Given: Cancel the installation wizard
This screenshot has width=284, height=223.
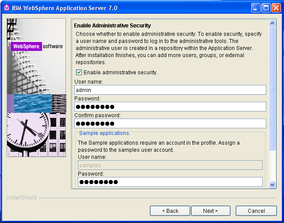Looking at the screenshot, I should 256,211.
